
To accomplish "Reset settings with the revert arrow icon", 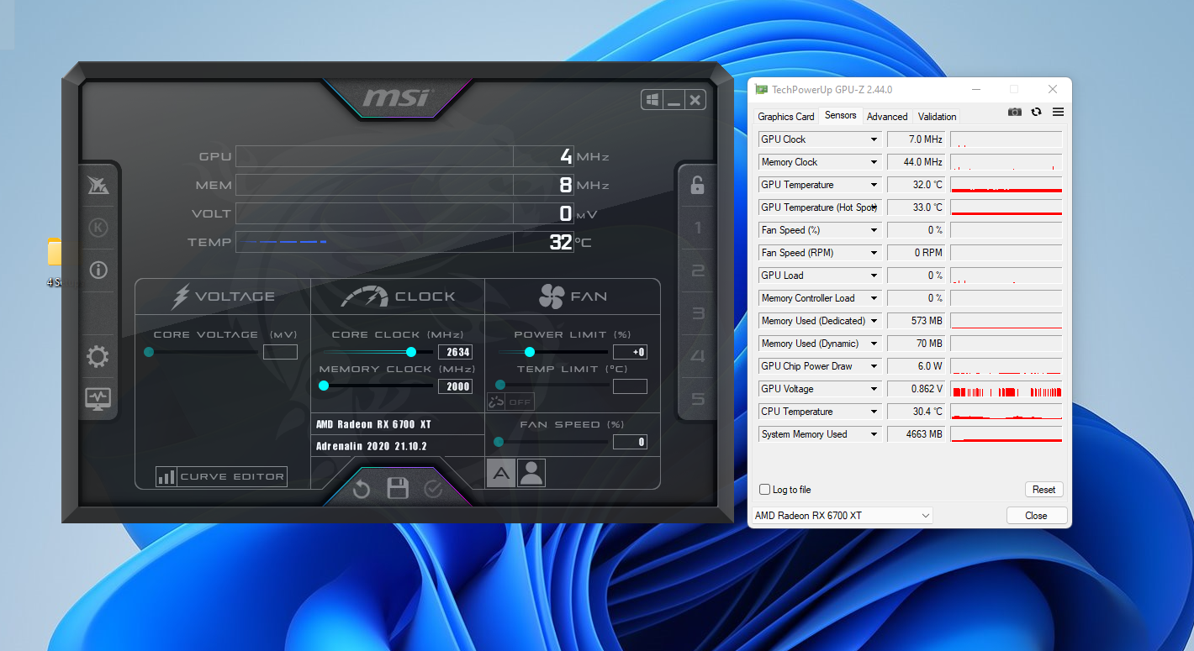I will [x=362, y=489].
